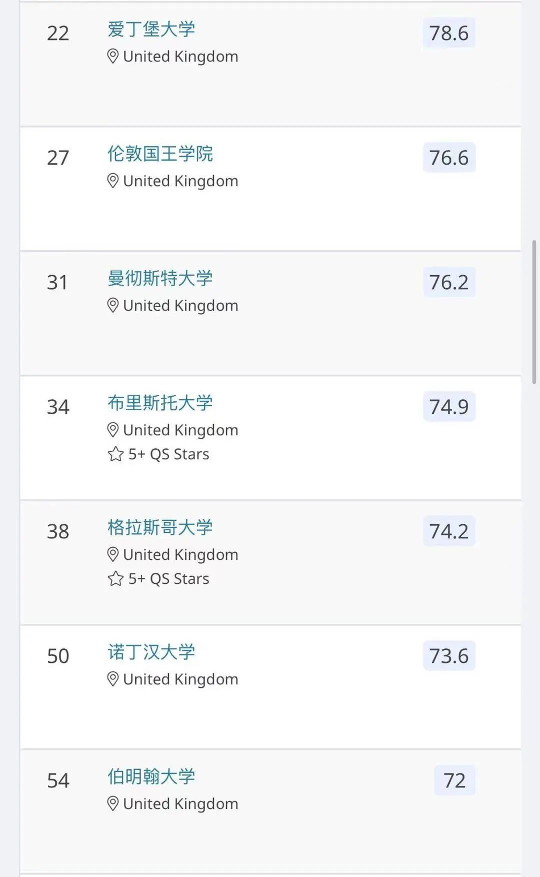540x877 pixels.
Task: Click the vertical scrollbar thumb
Action: pos(534,312)
